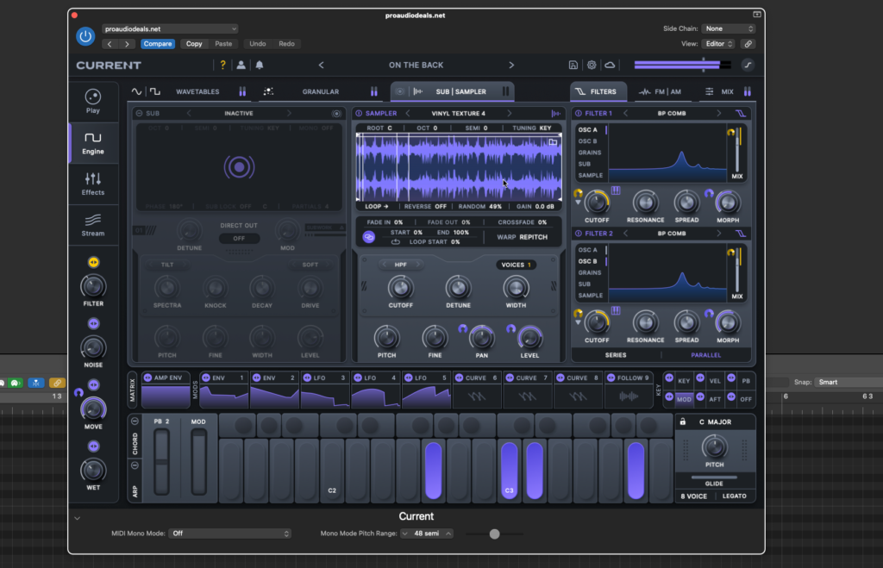
Task: Click the C3 key on keyboard
Action: tap(509, 471)
